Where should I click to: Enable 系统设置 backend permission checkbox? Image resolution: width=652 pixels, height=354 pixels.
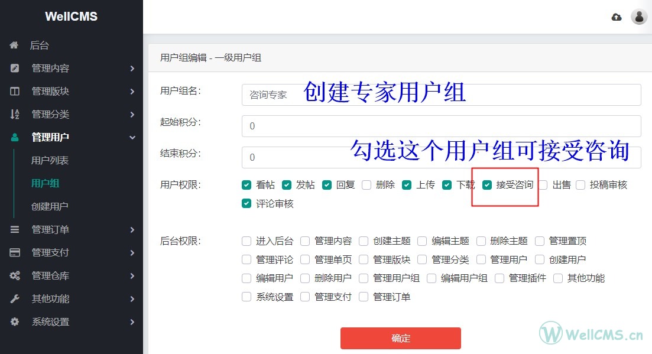click(x=246, y=297)
